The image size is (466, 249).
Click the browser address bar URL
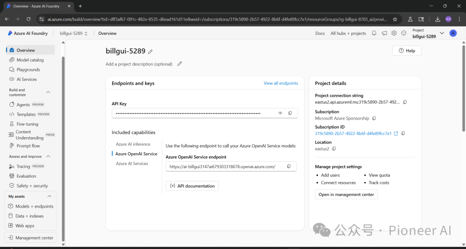point(217,19)
